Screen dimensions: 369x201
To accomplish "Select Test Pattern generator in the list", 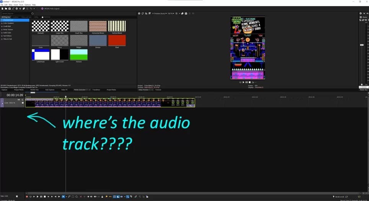I will click(7, 36).
